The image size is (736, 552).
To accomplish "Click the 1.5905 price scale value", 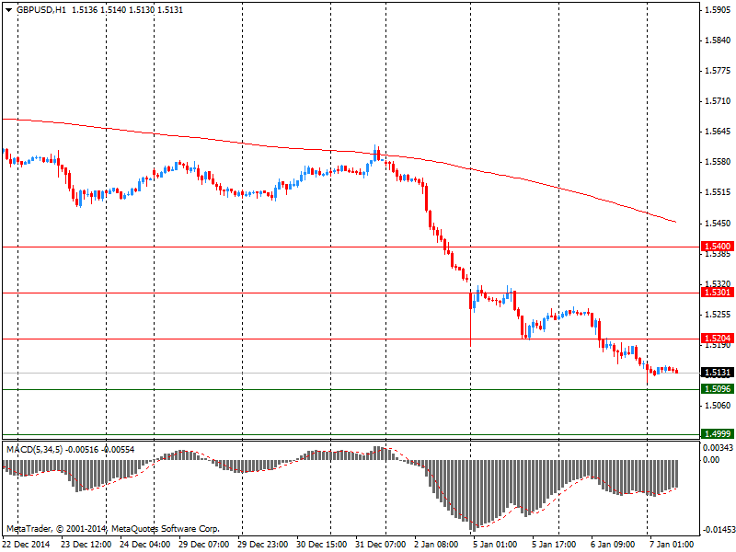I will (719, 10).
